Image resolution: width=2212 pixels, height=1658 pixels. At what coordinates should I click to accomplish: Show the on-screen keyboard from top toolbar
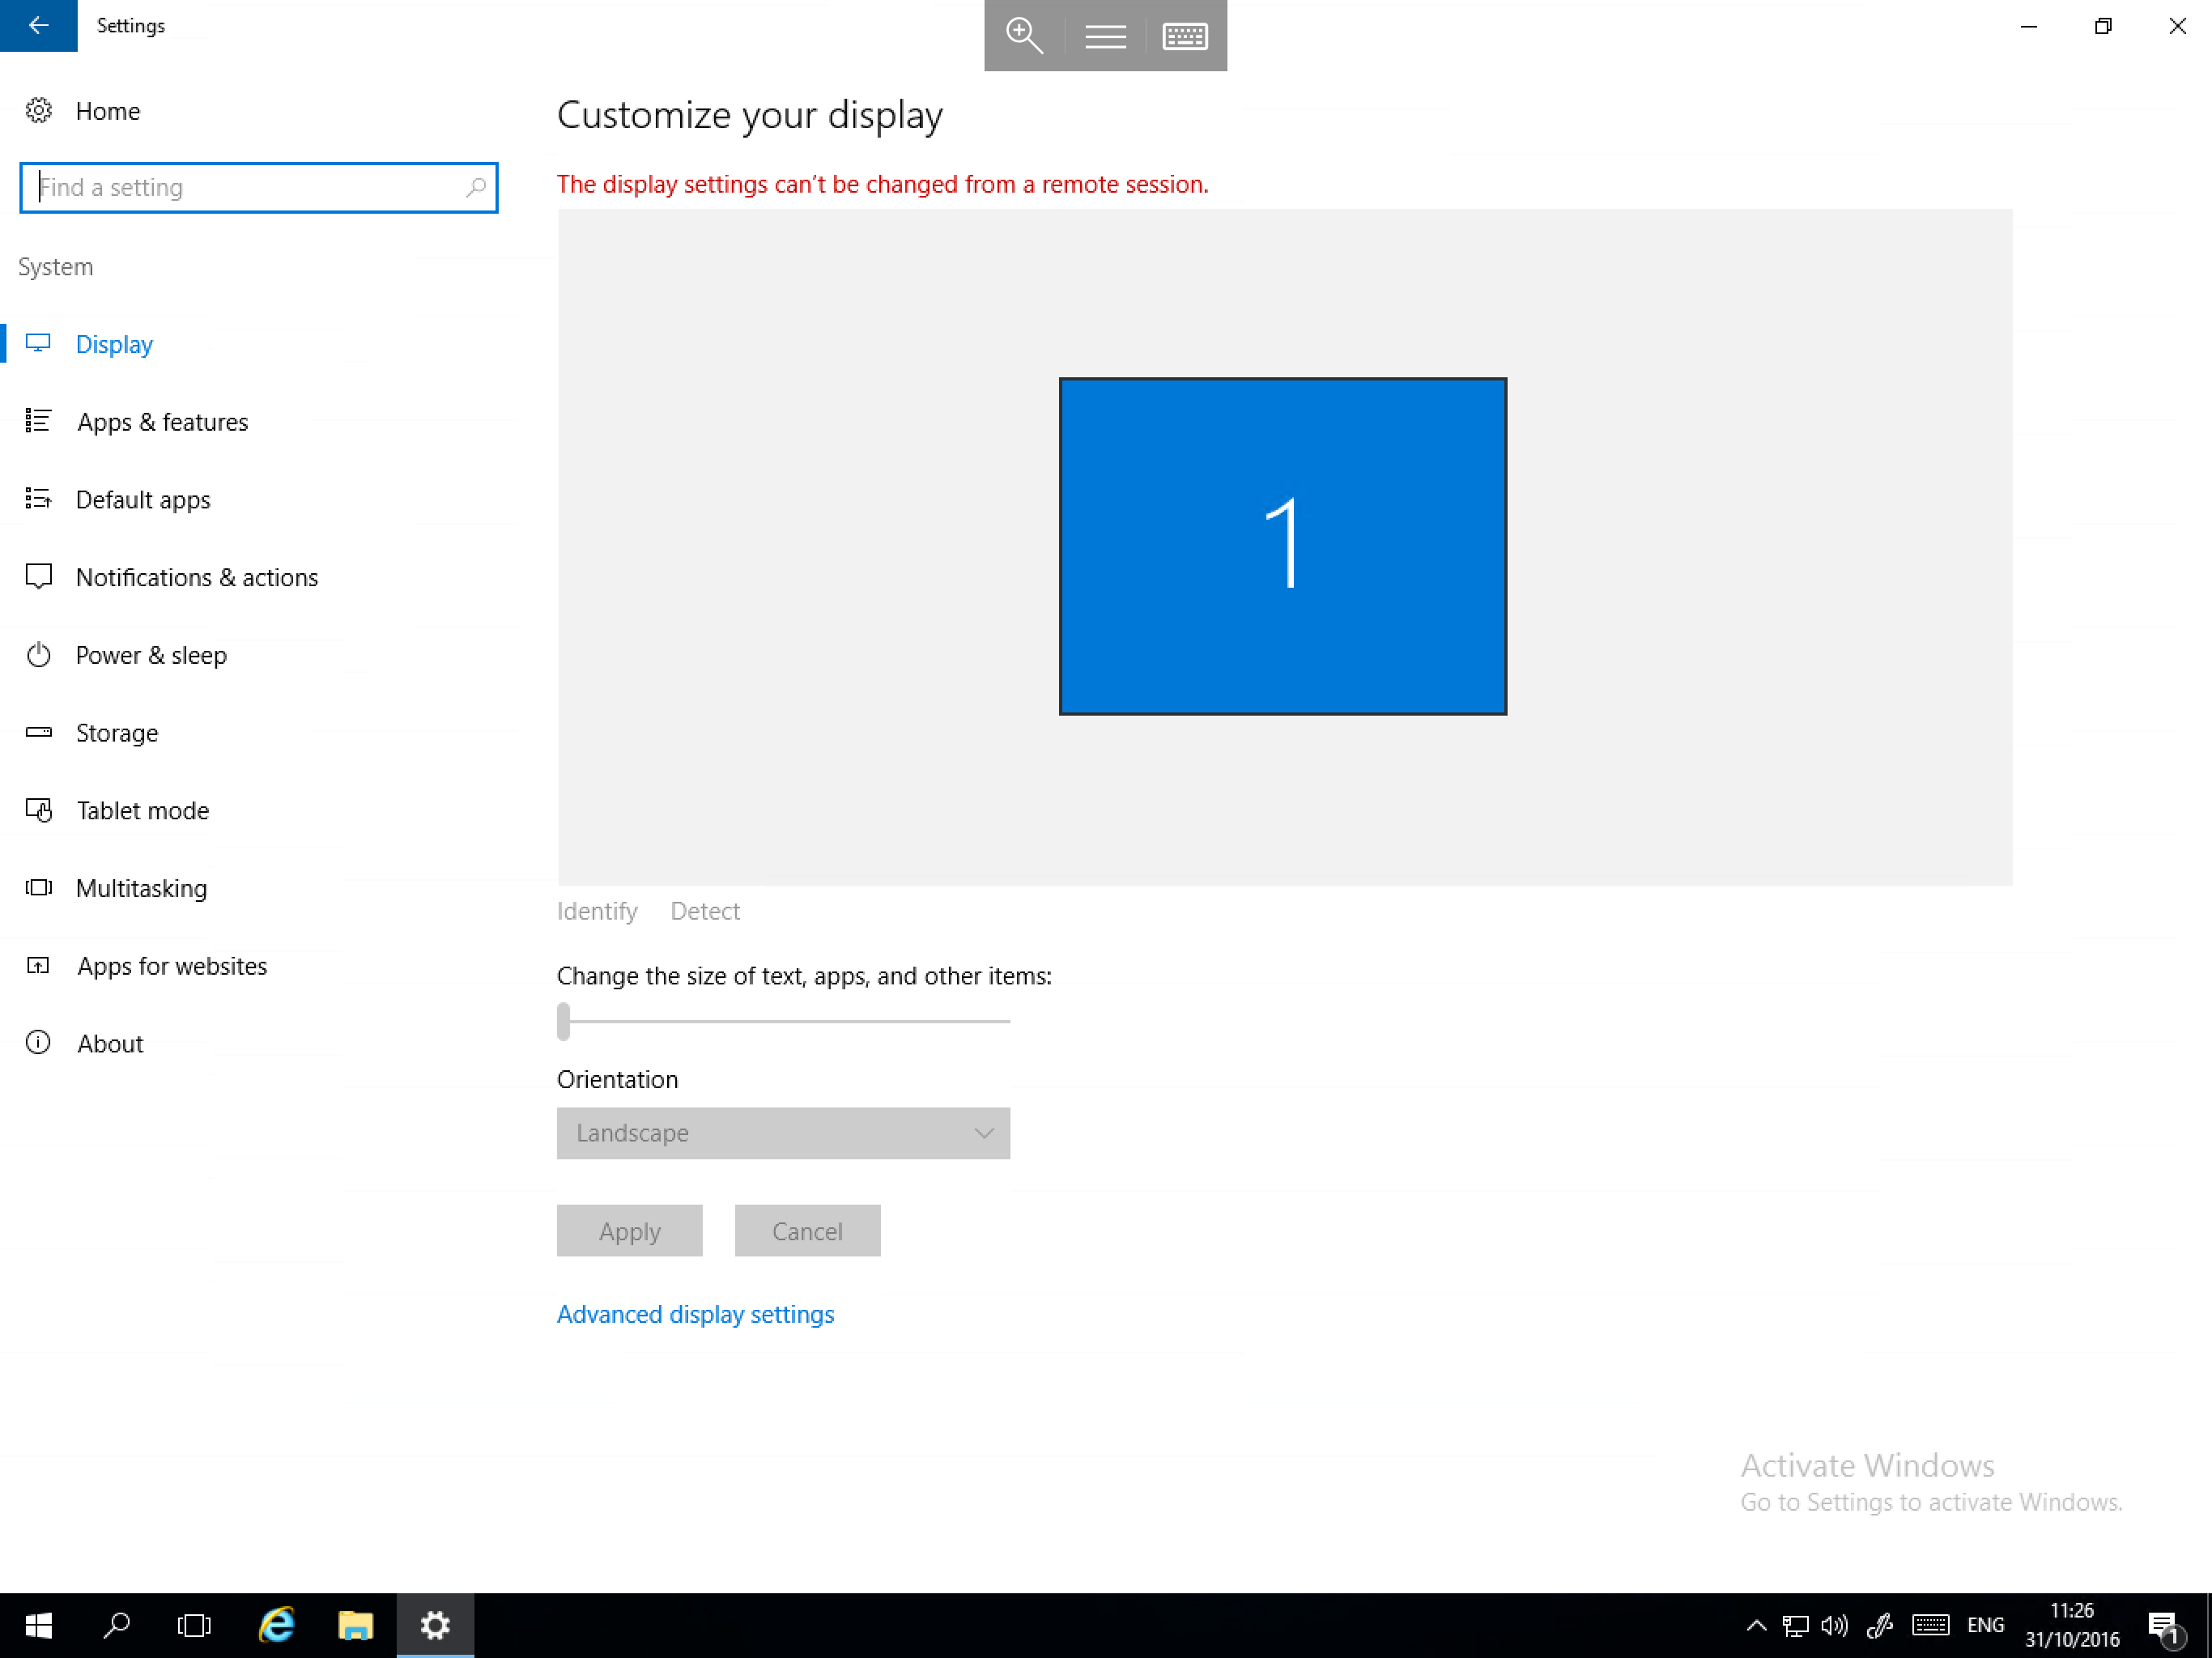pyautogui.click(x=1185, y=36)
